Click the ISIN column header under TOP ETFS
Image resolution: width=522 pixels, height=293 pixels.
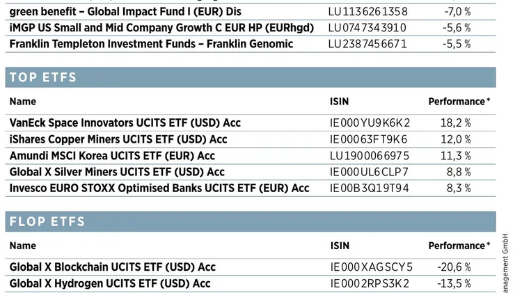click(x=339, y=102)
